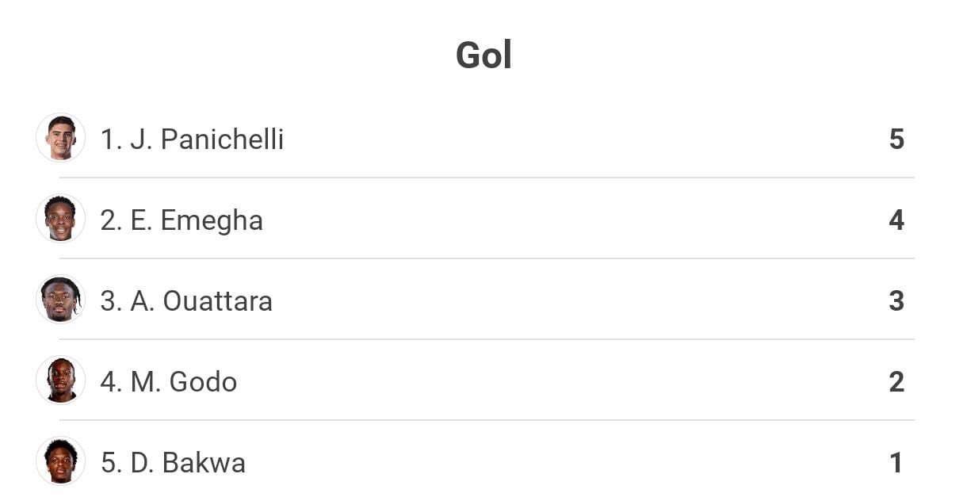Tap rank number 3 before A. Ouattara
Screen dimensions: 967x497
click(110, 301)
